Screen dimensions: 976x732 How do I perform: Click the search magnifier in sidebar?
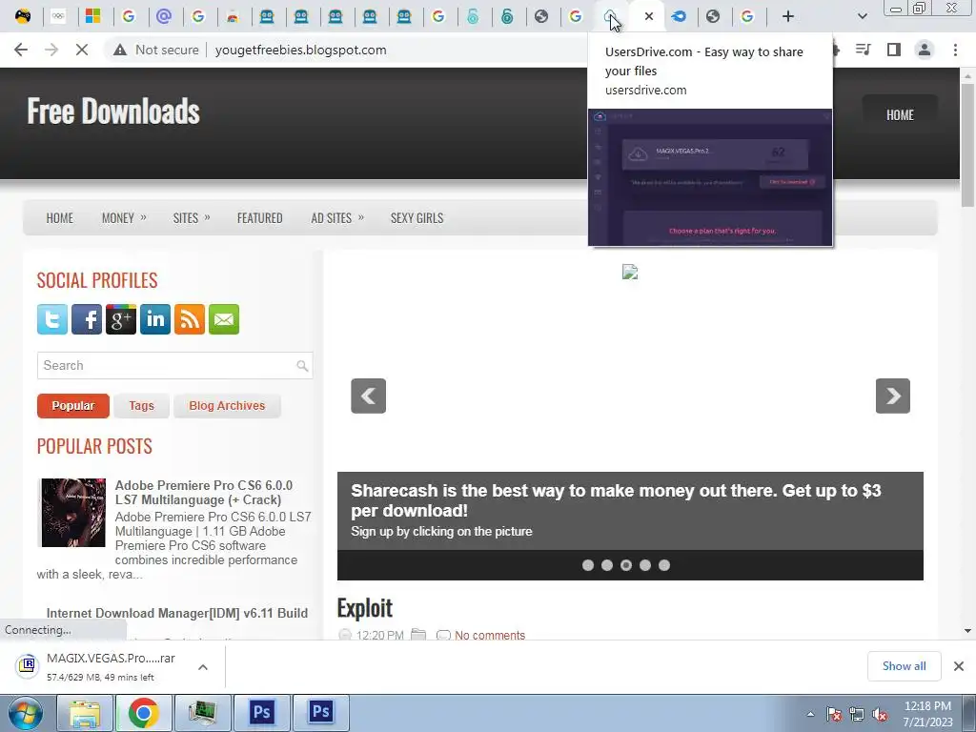coord(302,365)
